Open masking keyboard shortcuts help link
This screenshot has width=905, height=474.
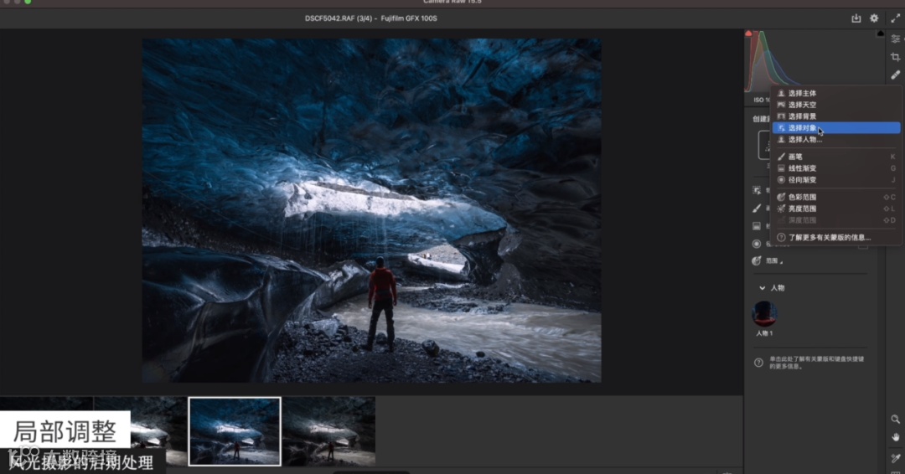[x=816, y=362]
